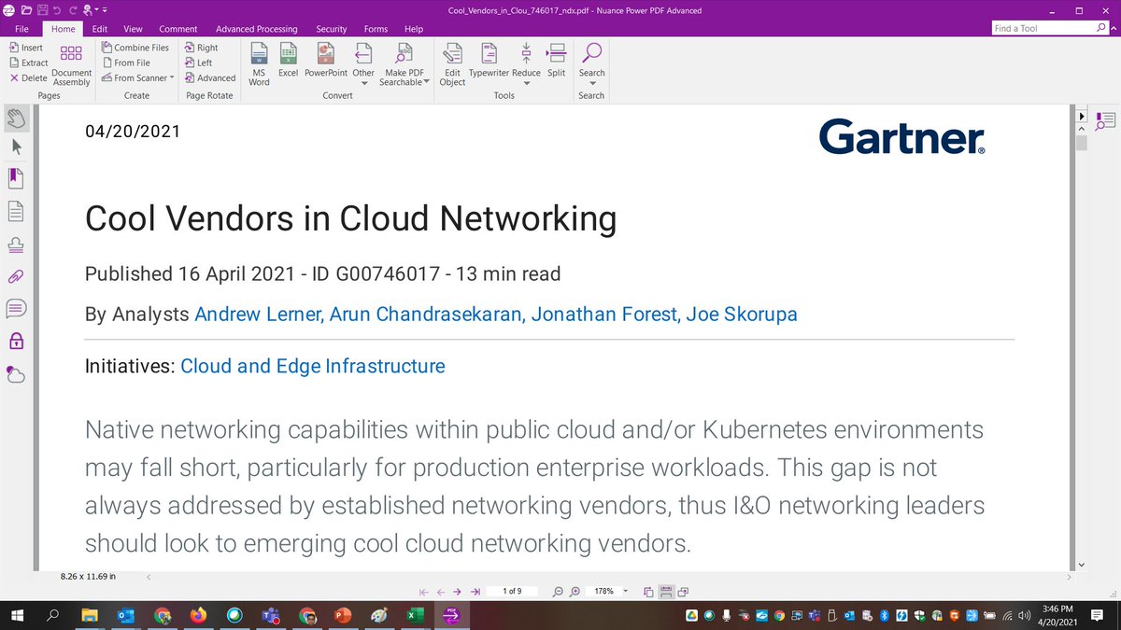Click the Andrew Lerner analyst link

[x=257, y=315]
